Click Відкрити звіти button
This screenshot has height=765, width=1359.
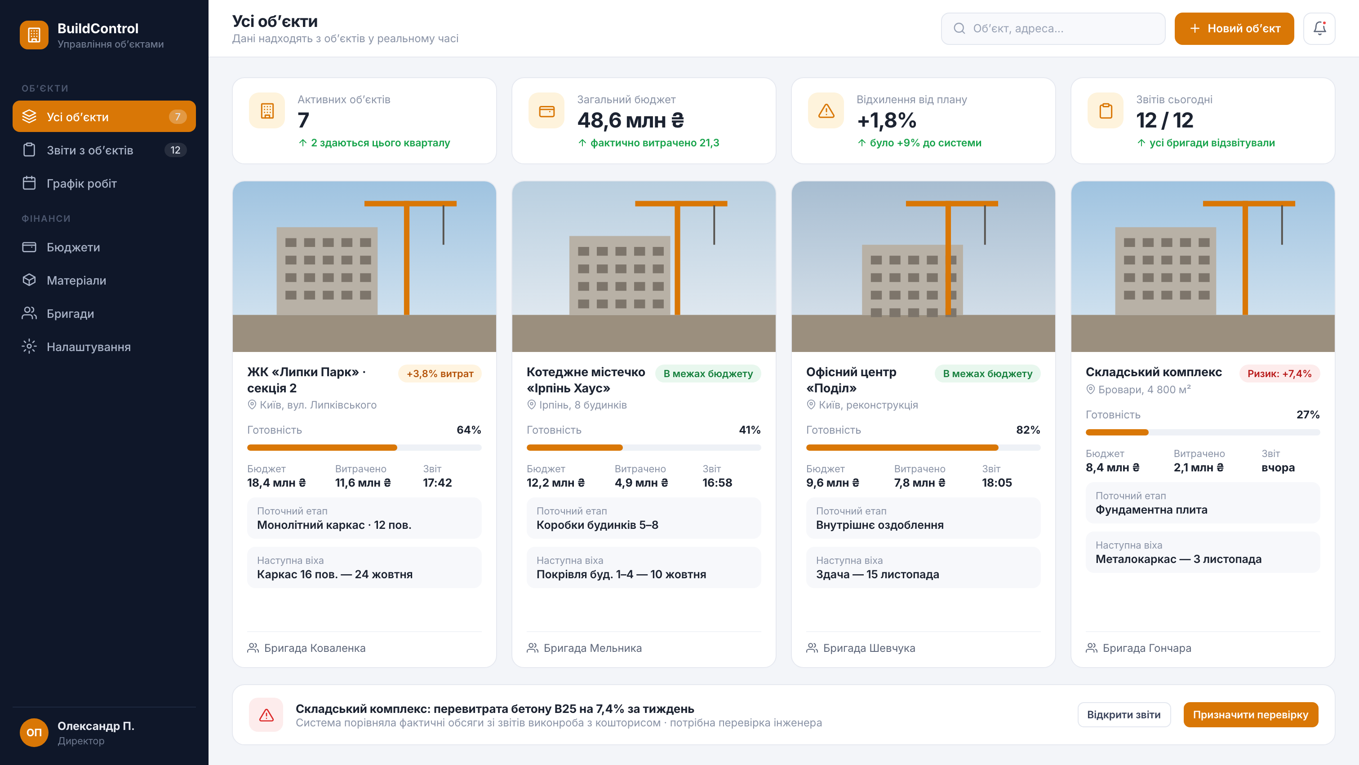click(x=1124, y=715)
